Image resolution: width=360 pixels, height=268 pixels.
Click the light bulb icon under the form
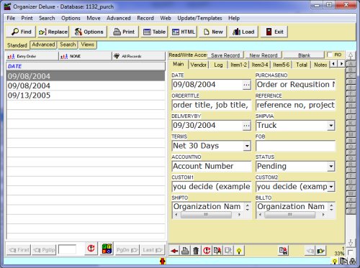(x=239, y=251)
